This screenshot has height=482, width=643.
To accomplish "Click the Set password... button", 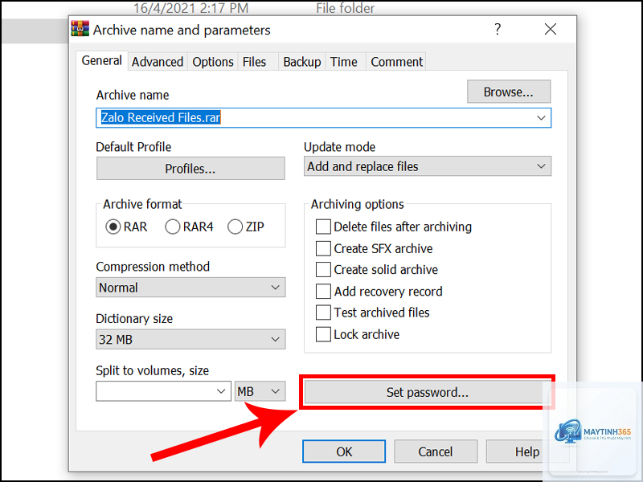I will click(x=427, y=392).
